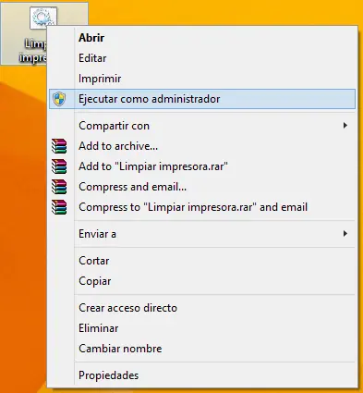363x393 pixels.
Task: Click the UAC shield icon beside Ejecutar como administrador
Action: coord(59,99)
